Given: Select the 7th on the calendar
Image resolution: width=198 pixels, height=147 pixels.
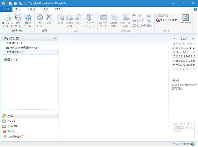Looking at the screenshot, I should (187, 52).
